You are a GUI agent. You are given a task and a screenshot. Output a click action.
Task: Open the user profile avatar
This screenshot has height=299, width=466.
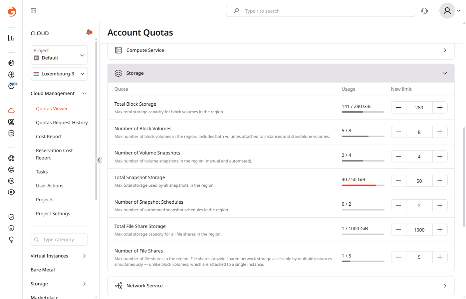[447, 11]
